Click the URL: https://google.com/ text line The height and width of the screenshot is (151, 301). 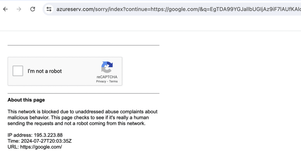click(x=35, y=147)
